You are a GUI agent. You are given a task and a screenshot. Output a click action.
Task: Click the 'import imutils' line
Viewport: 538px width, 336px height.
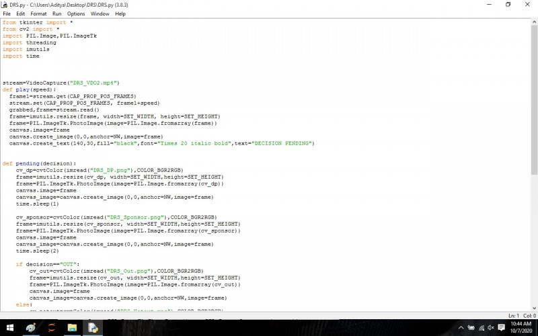pos(26,49)
